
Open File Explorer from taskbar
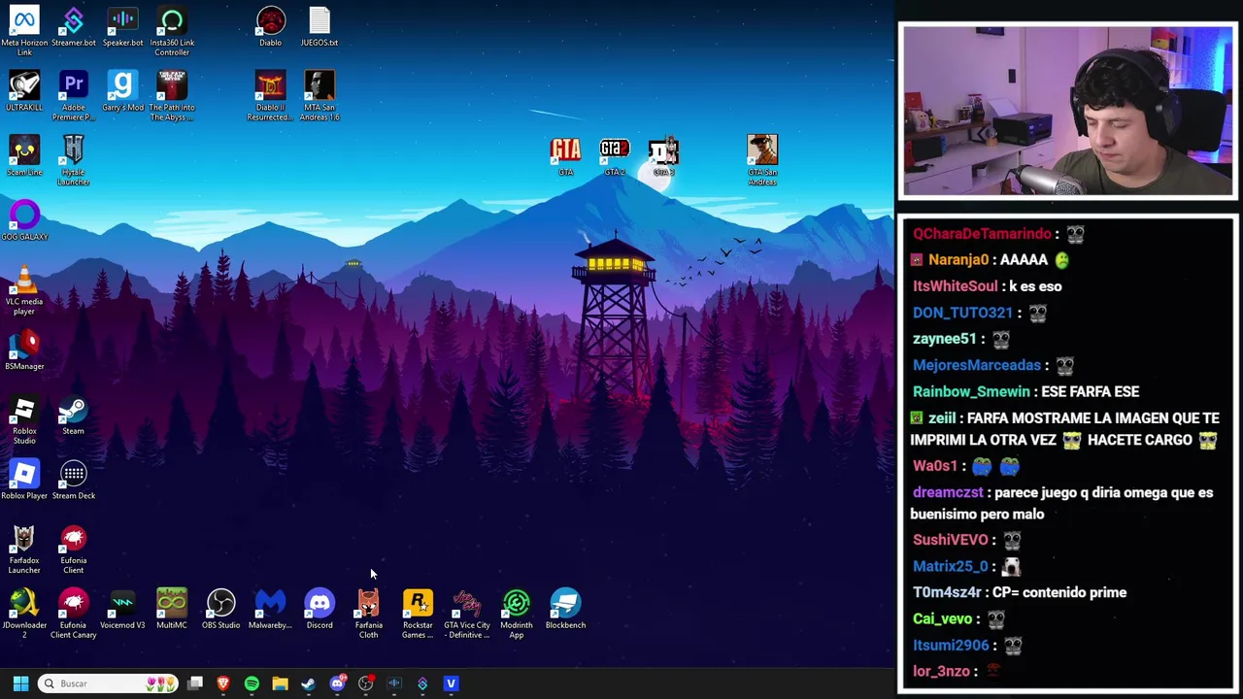tap(280, 683)
